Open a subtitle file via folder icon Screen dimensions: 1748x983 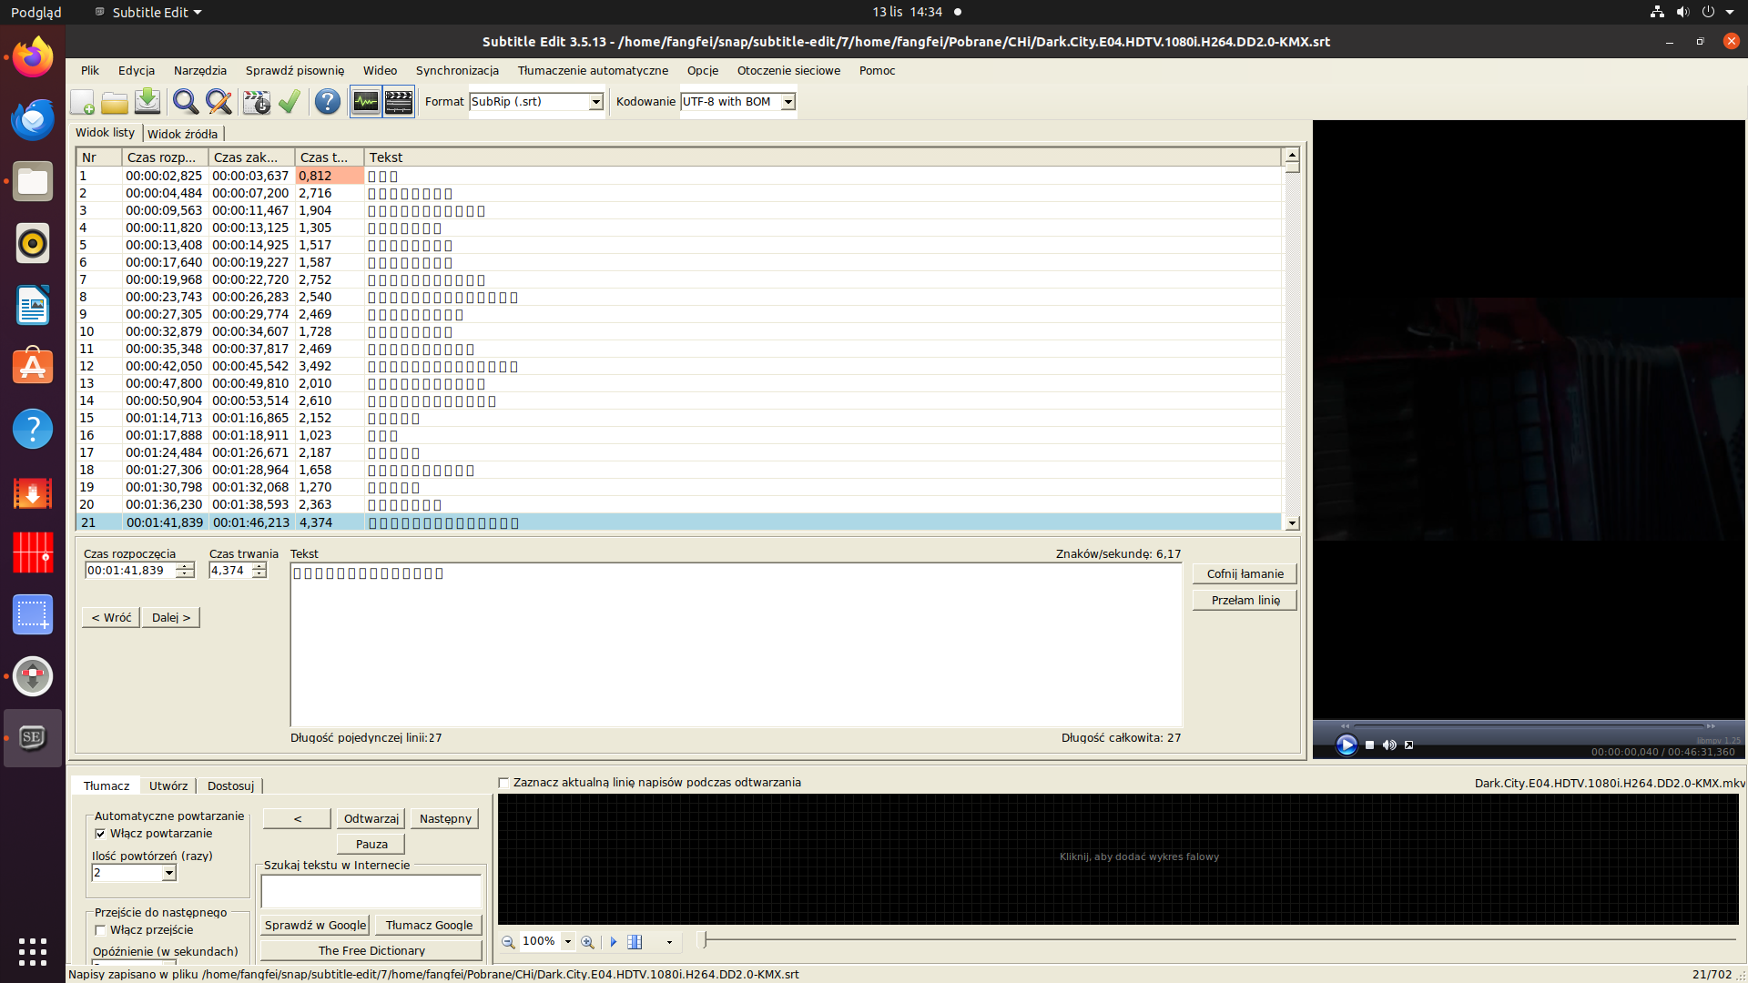[115, 102]
